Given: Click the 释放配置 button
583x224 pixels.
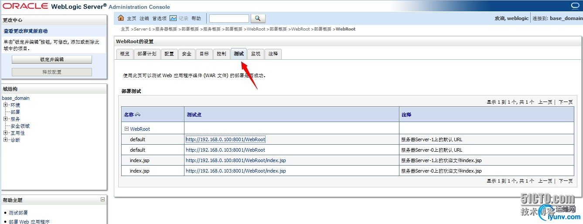Looking at the screenshot, I should 52,72.
